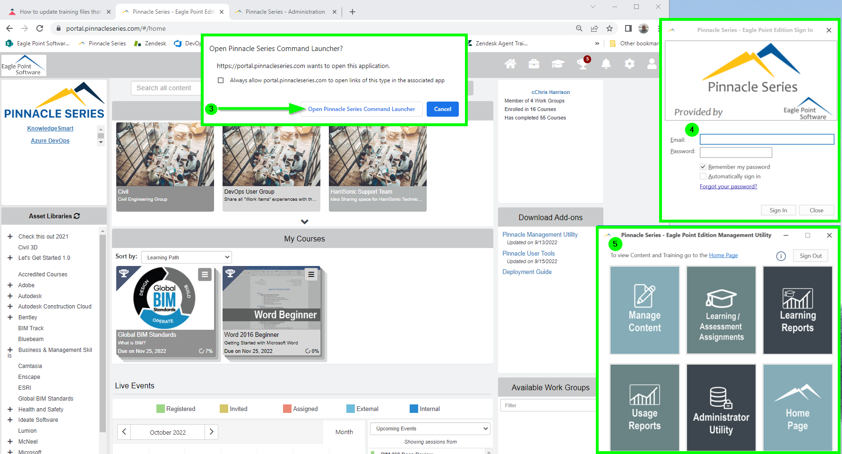Open Eagle Point Software bookmark
This screenshot has width=842, height=454.
[x=37, y=43]
